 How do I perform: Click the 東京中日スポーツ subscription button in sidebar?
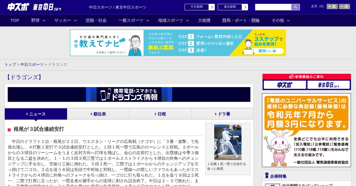coord(328,85)
